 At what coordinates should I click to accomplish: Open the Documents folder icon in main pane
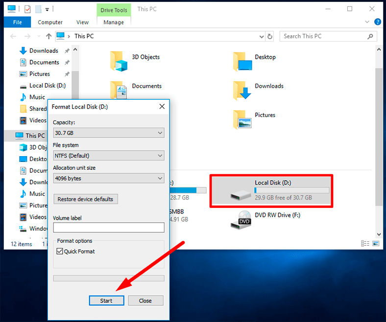[119, 90]
